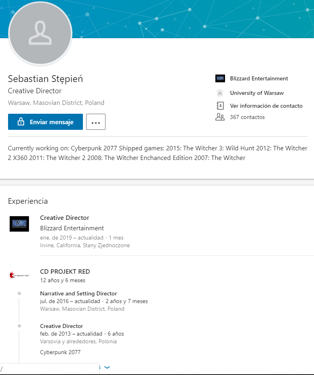Click the blue network banner image
The image size is (314, 375).
pyautogui.click(x=193, y=18)
